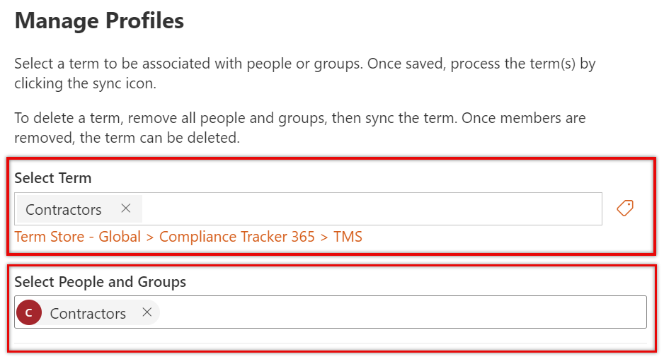Focus the Select People and Groups field
The image size is (664, 359).
[331, 312]
